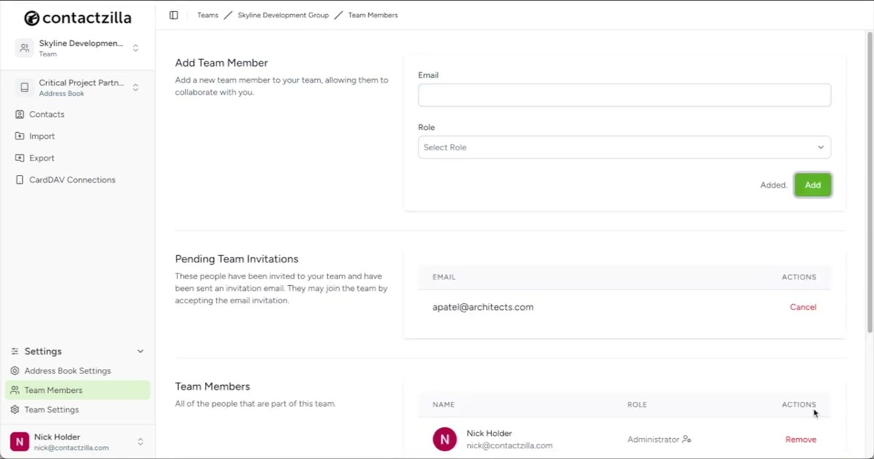Click the Email input field
The image size is (874, 459).
click(x=624, y=95)
